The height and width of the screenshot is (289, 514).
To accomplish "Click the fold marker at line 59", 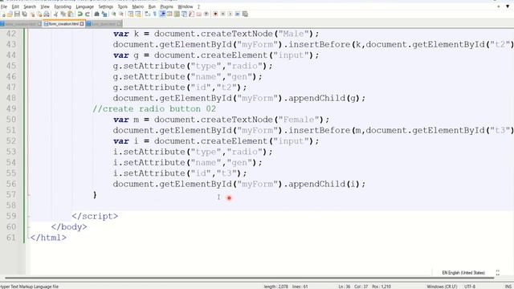I will pos(29,217).
